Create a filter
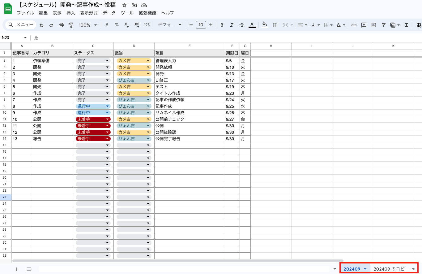Viewport: 422px width, 274px height. (x=383, y=25)
